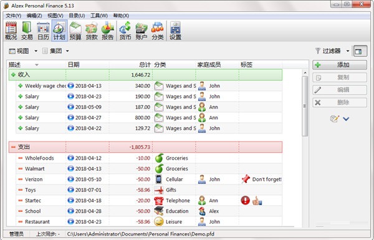The image size is (374, 240).
Task: Click the scrollbar up arrow
Action: [305, 72]
